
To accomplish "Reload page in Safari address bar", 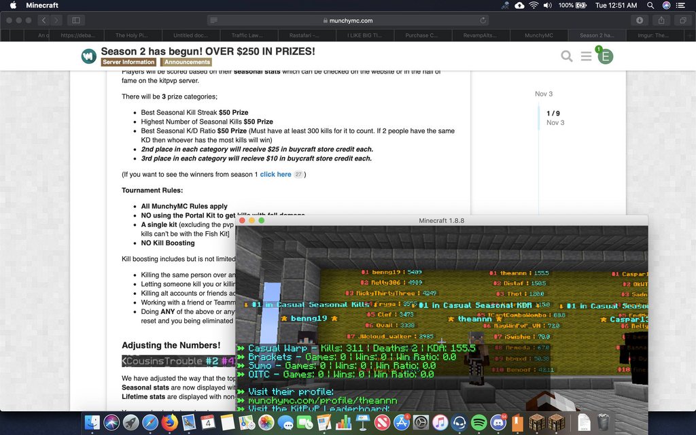I will click(483, 20).
